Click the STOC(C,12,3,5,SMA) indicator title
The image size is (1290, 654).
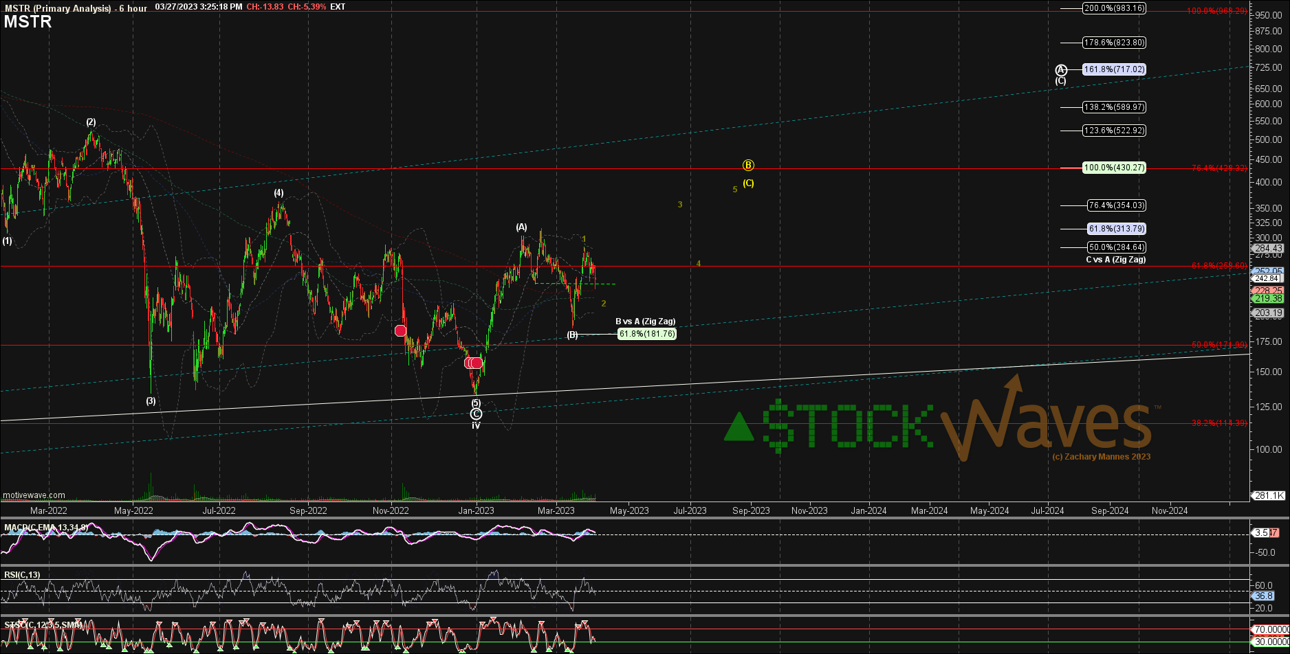tap(43, 626)
